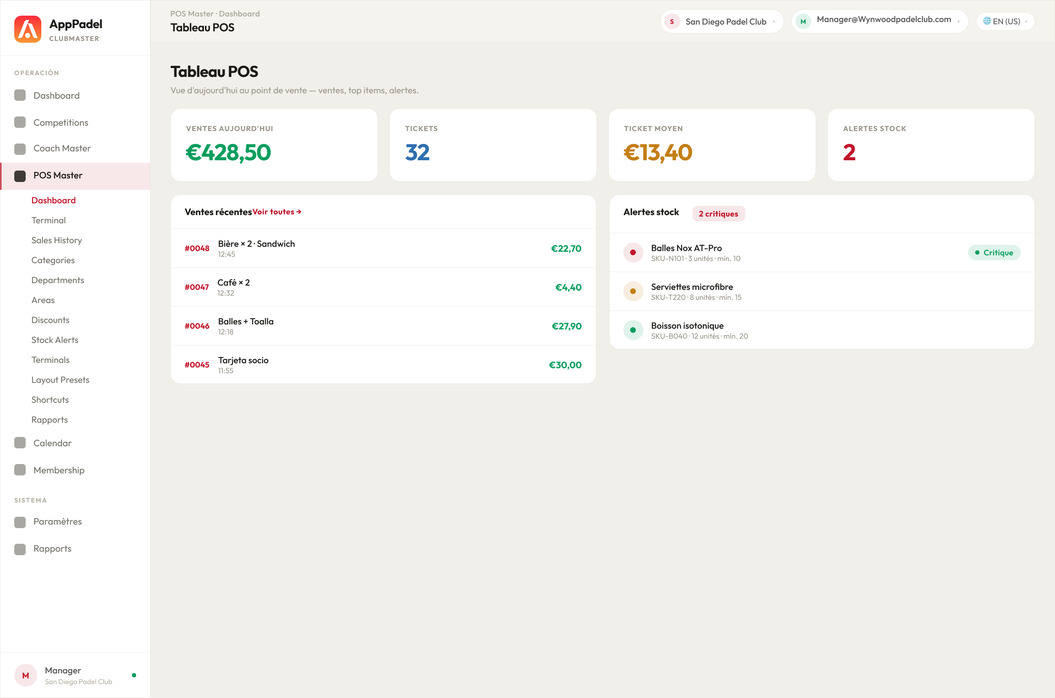
Task: Open Paramètres settings
Action: point(75,522)
